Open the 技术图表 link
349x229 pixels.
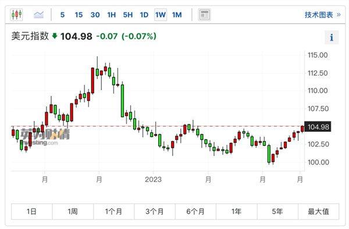tap(322, 15)
